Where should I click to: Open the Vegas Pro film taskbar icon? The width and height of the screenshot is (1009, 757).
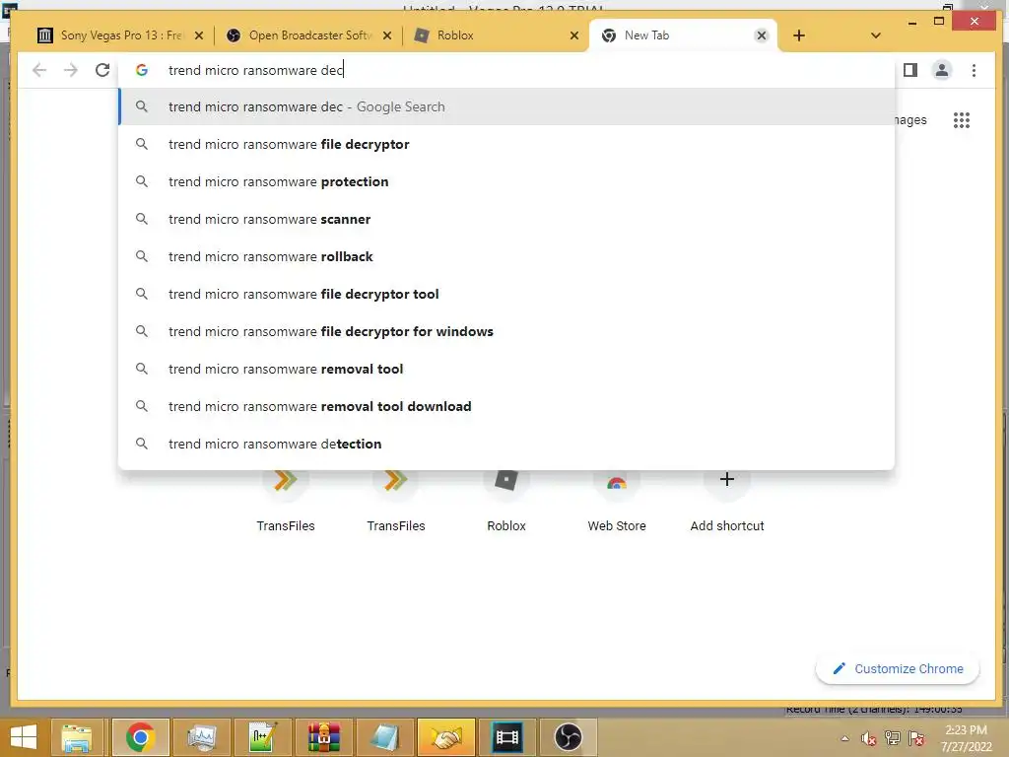click(x=507, y=737)
